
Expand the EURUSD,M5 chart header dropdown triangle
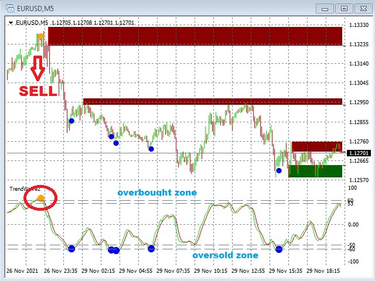coord(11,23)
